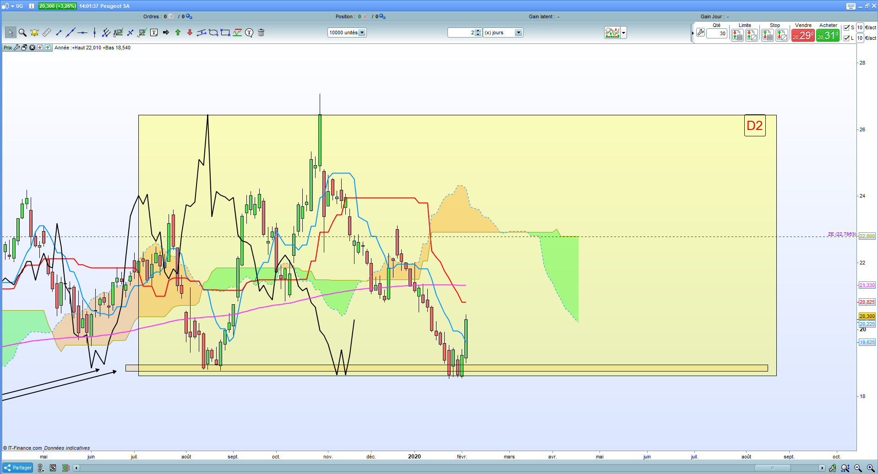878x474 pixels.
Task: Choose the rectangle drawing tool
Action: (225, 32)
